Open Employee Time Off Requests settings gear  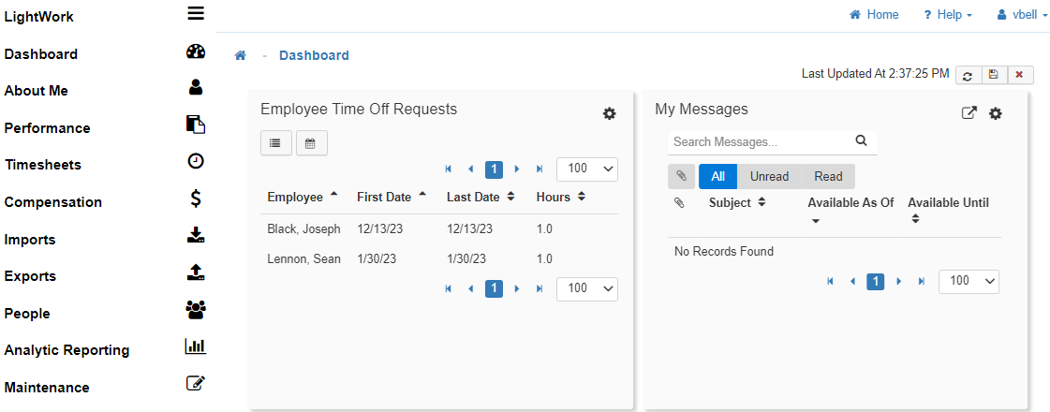(609, 113)
